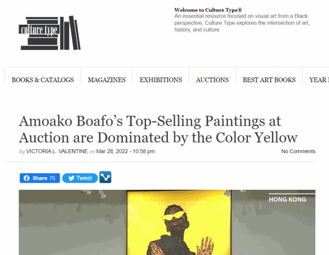Click the Facebook logo in the Share button
The image size is (329, 255).
(x=26, y=178)
